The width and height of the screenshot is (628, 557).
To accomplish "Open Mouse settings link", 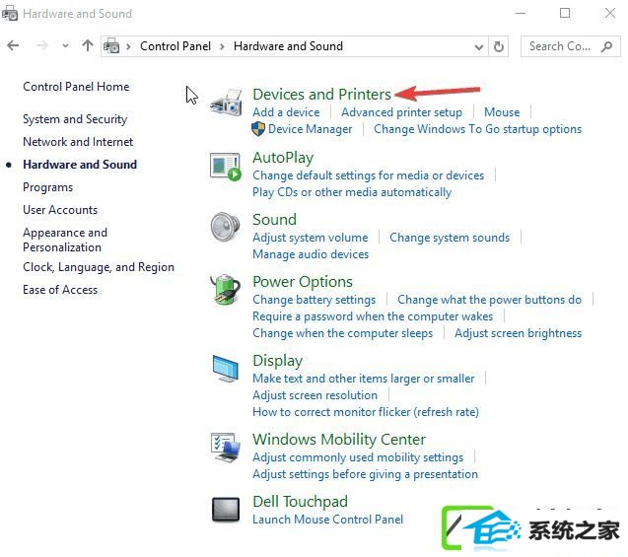I will coord(502,112).
